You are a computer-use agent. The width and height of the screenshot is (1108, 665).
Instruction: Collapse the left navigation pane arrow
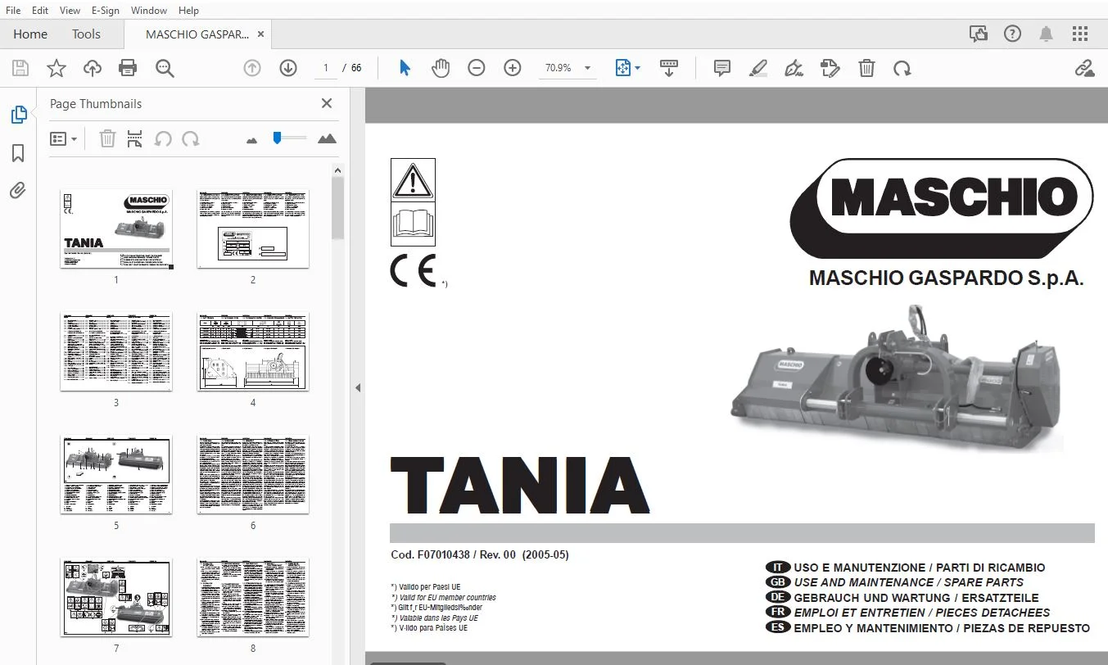(358, 388)
